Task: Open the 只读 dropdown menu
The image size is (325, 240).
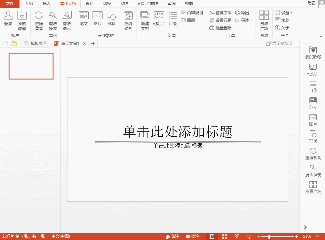Action: 244,20
